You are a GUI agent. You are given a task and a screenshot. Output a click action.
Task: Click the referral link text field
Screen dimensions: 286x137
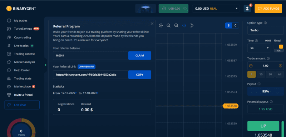[91, 75]
